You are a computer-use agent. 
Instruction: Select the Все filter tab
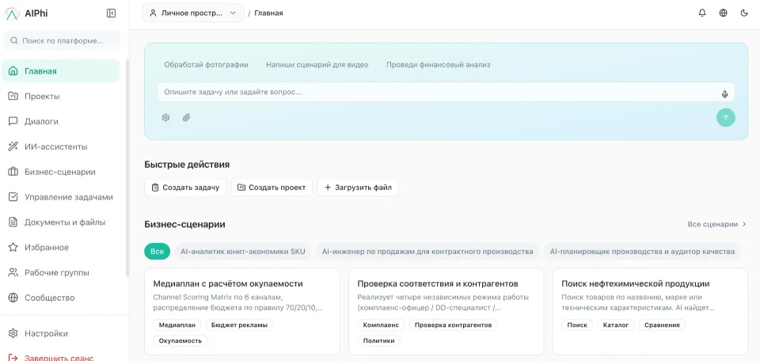pos(157,252)
